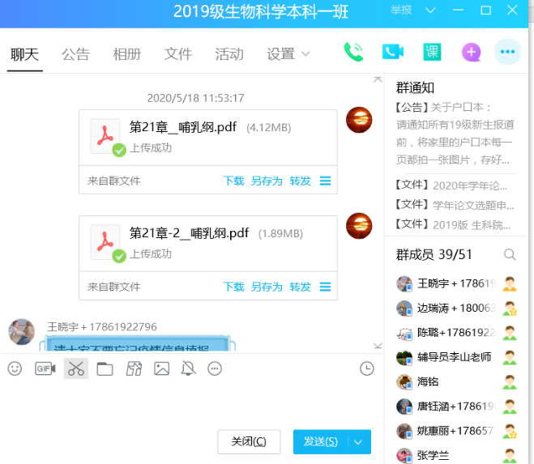Expand the 设置 dropdown menu

(288, 54)
